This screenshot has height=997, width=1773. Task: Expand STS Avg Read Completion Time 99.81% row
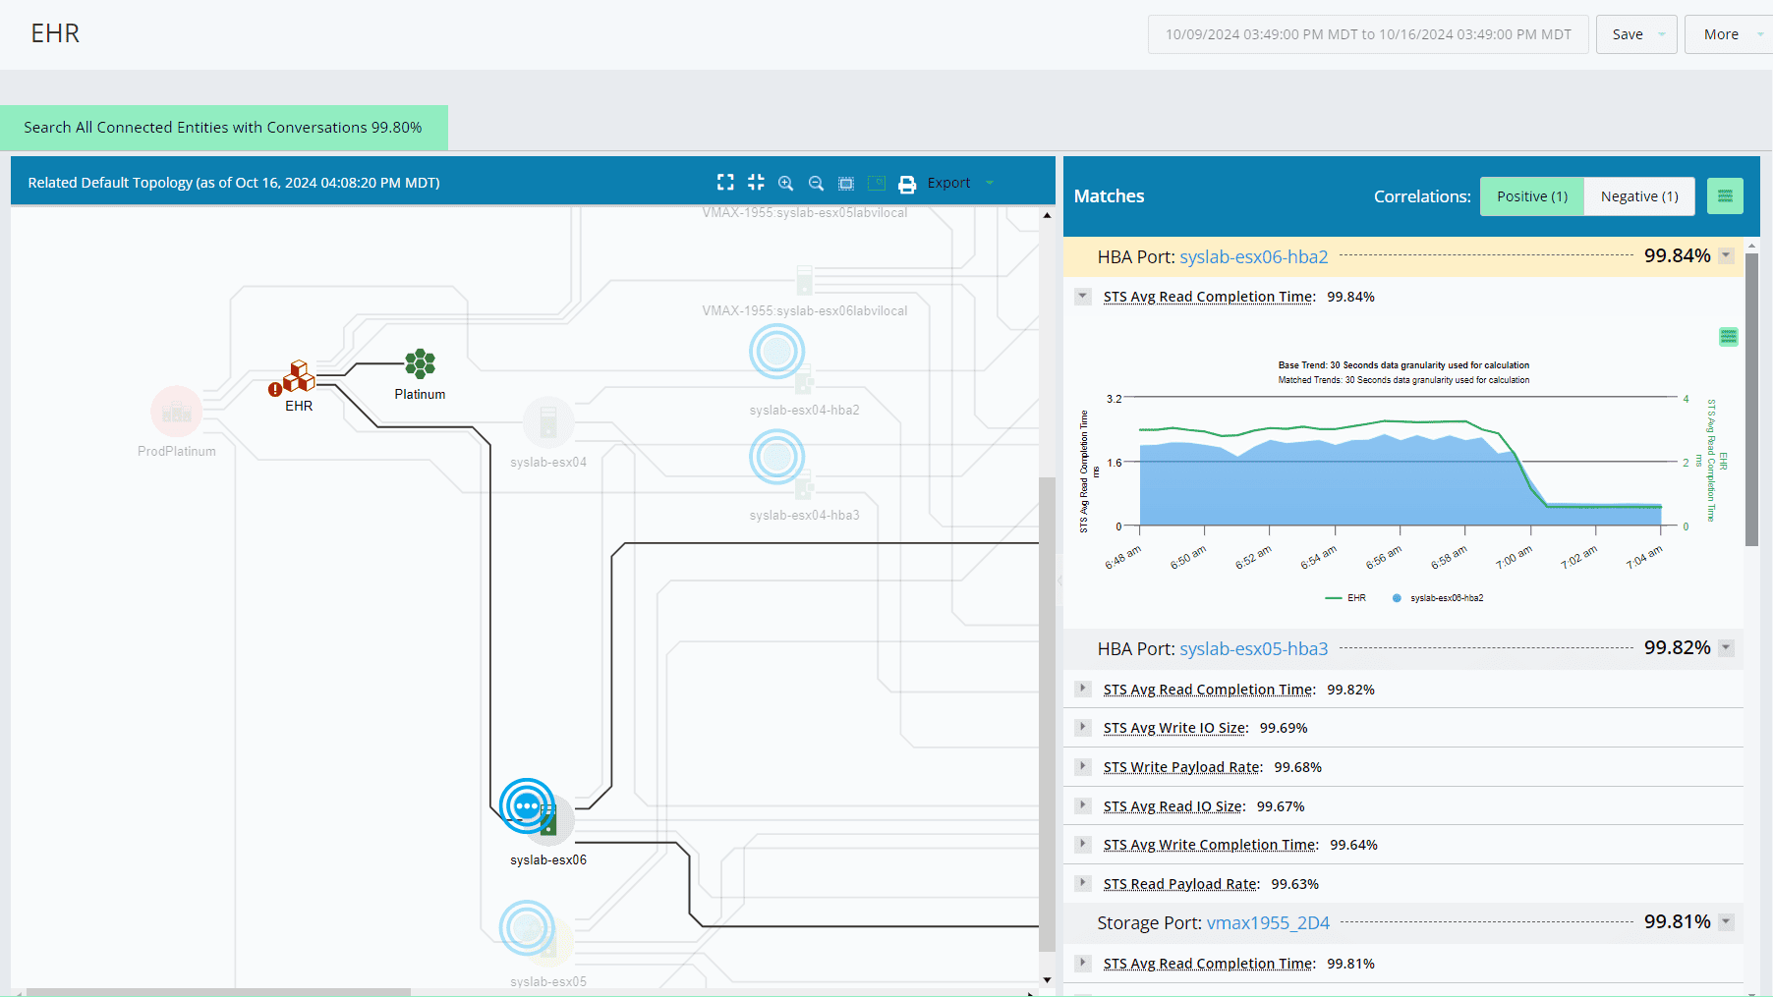1083,963
